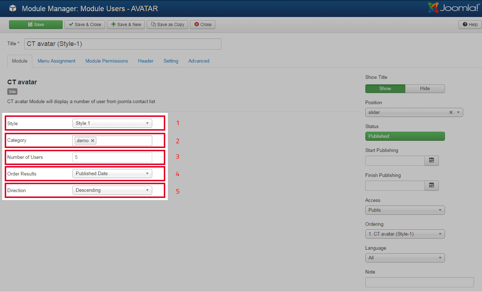Open calendar picker for Start Publishing
482x292 pixels.
coord(432,161)
